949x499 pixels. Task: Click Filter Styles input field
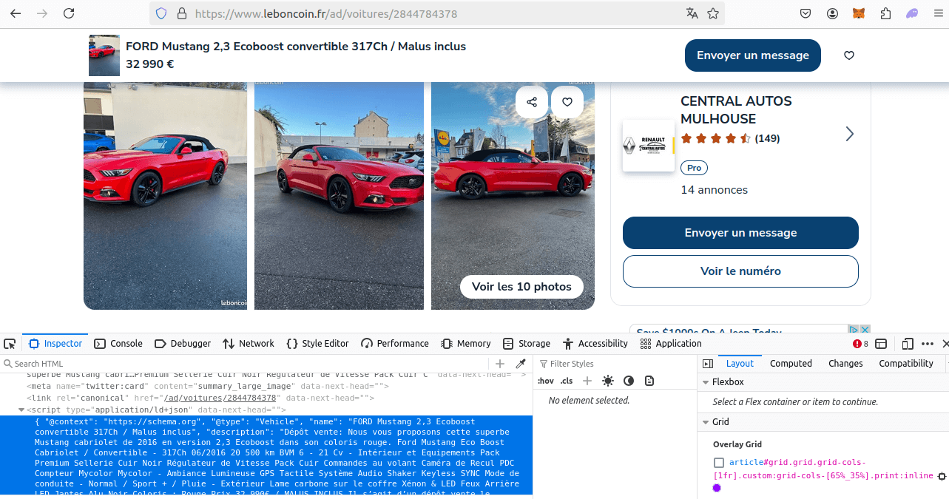614,364
